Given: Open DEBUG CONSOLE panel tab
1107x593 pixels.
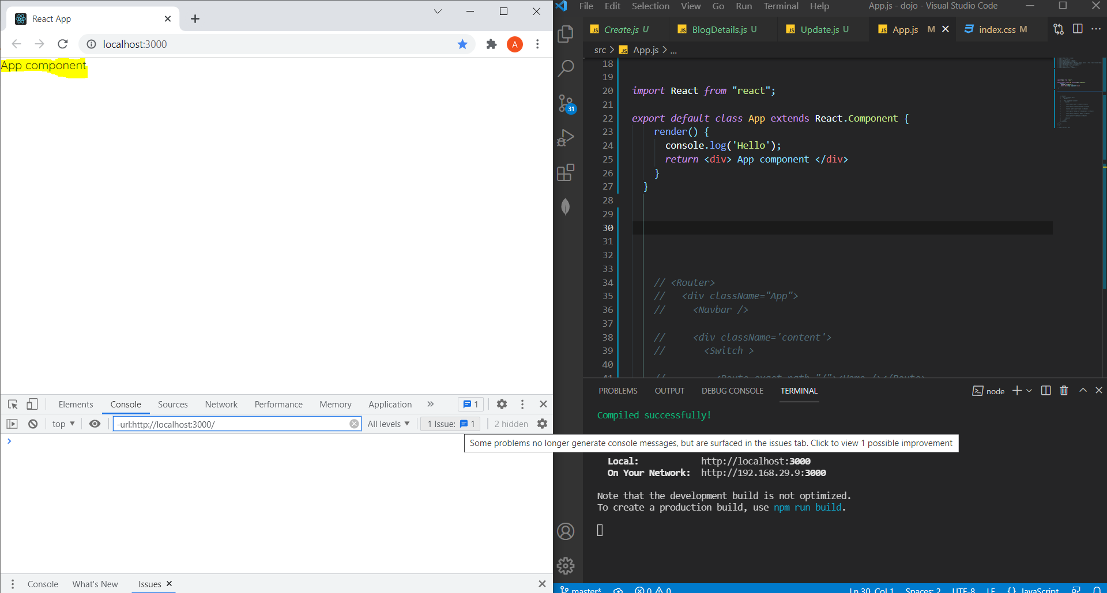Looking at the screenshot, I should 732,391.
